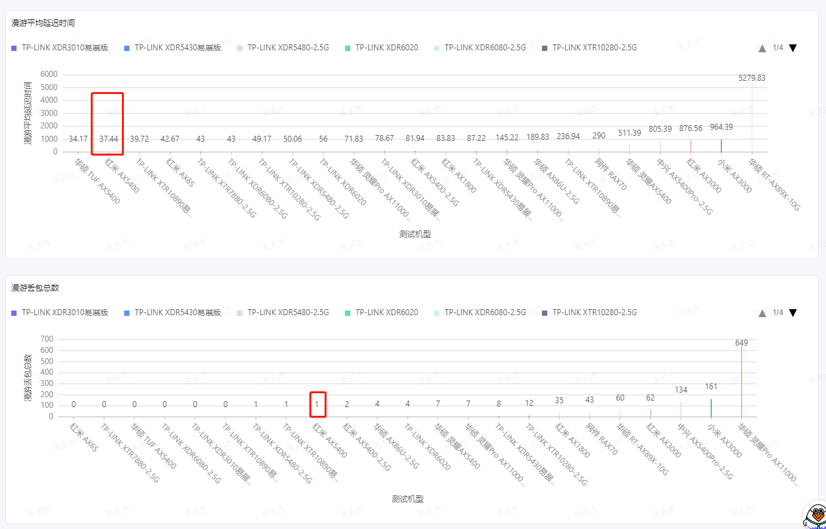Click the 小米 AX3000 bar in 漫游平均延迟时间 chart
The image size is (826, 529).
coord(721,146)
